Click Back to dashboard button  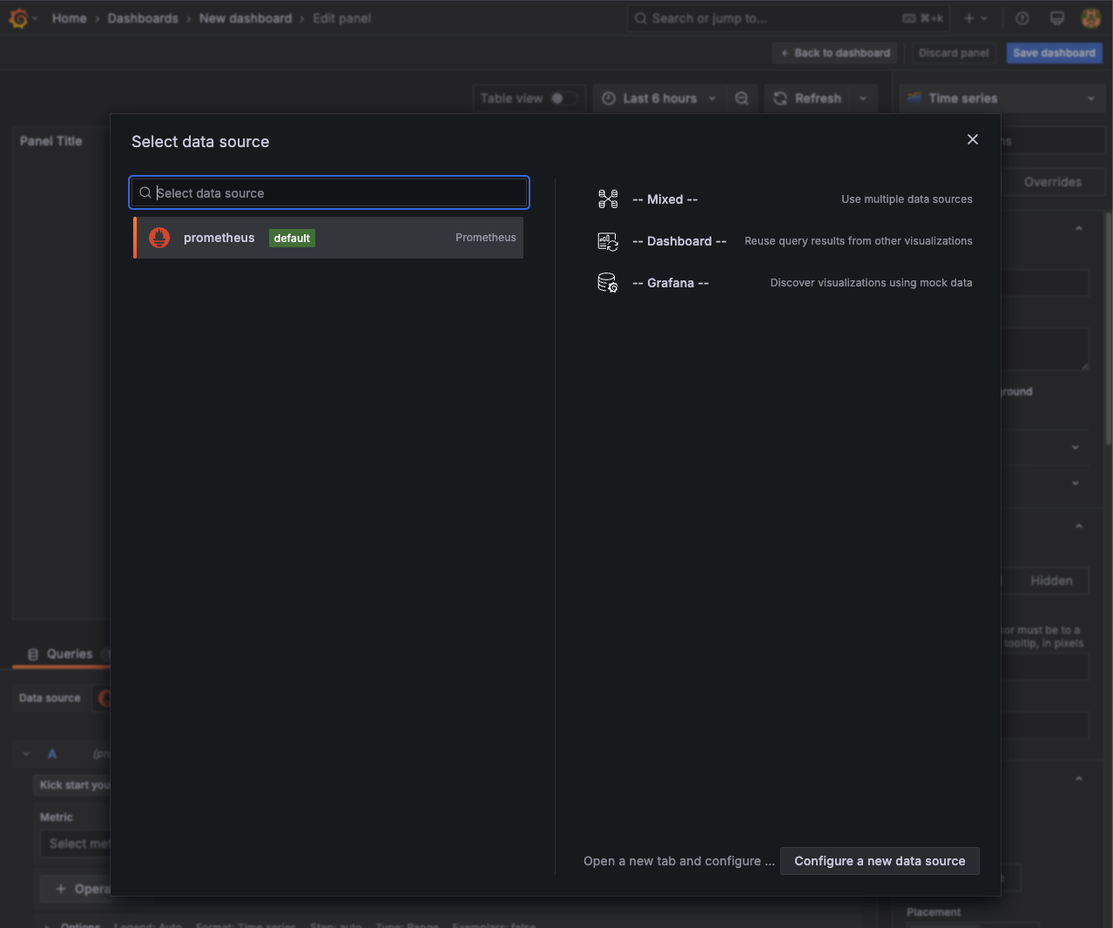[835, 53]
